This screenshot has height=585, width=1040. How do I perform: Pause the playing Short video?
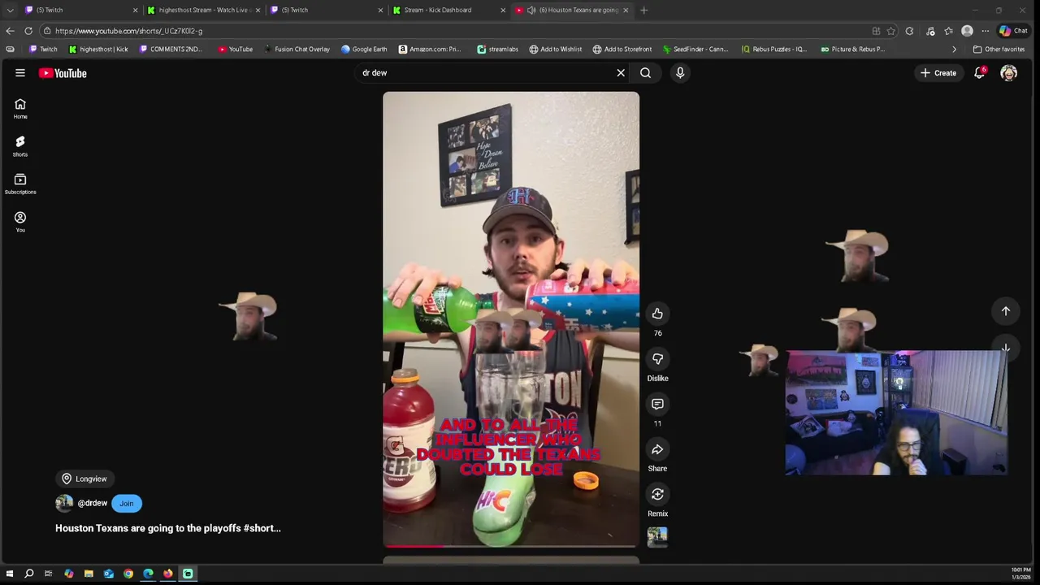coord(511,318)
